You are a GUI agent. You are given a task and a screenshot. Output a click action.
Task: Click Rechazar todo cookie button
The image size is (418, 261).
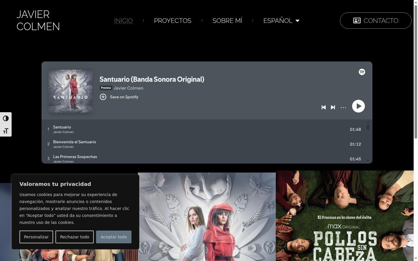[x=75, y=237]
